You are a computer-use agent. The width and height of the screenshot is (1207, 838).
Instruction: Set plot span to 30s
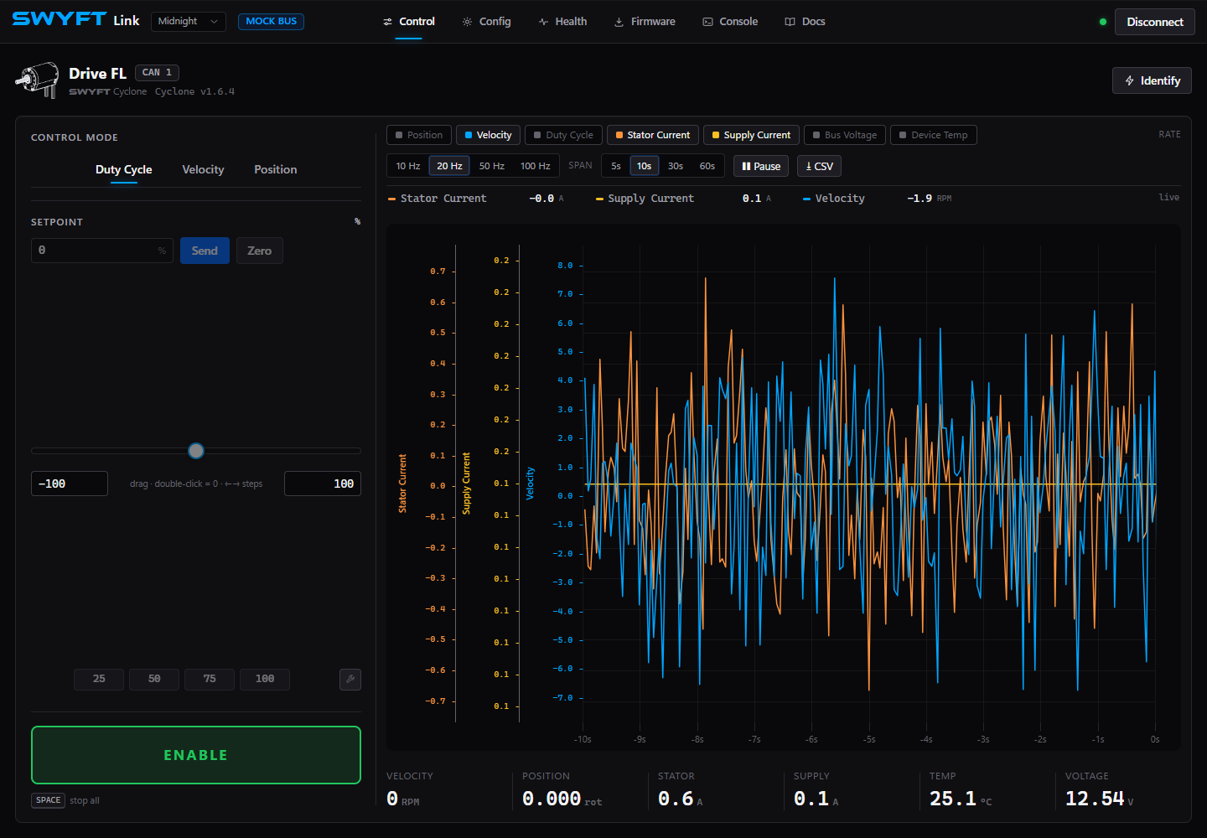click(x=676, y=166)
